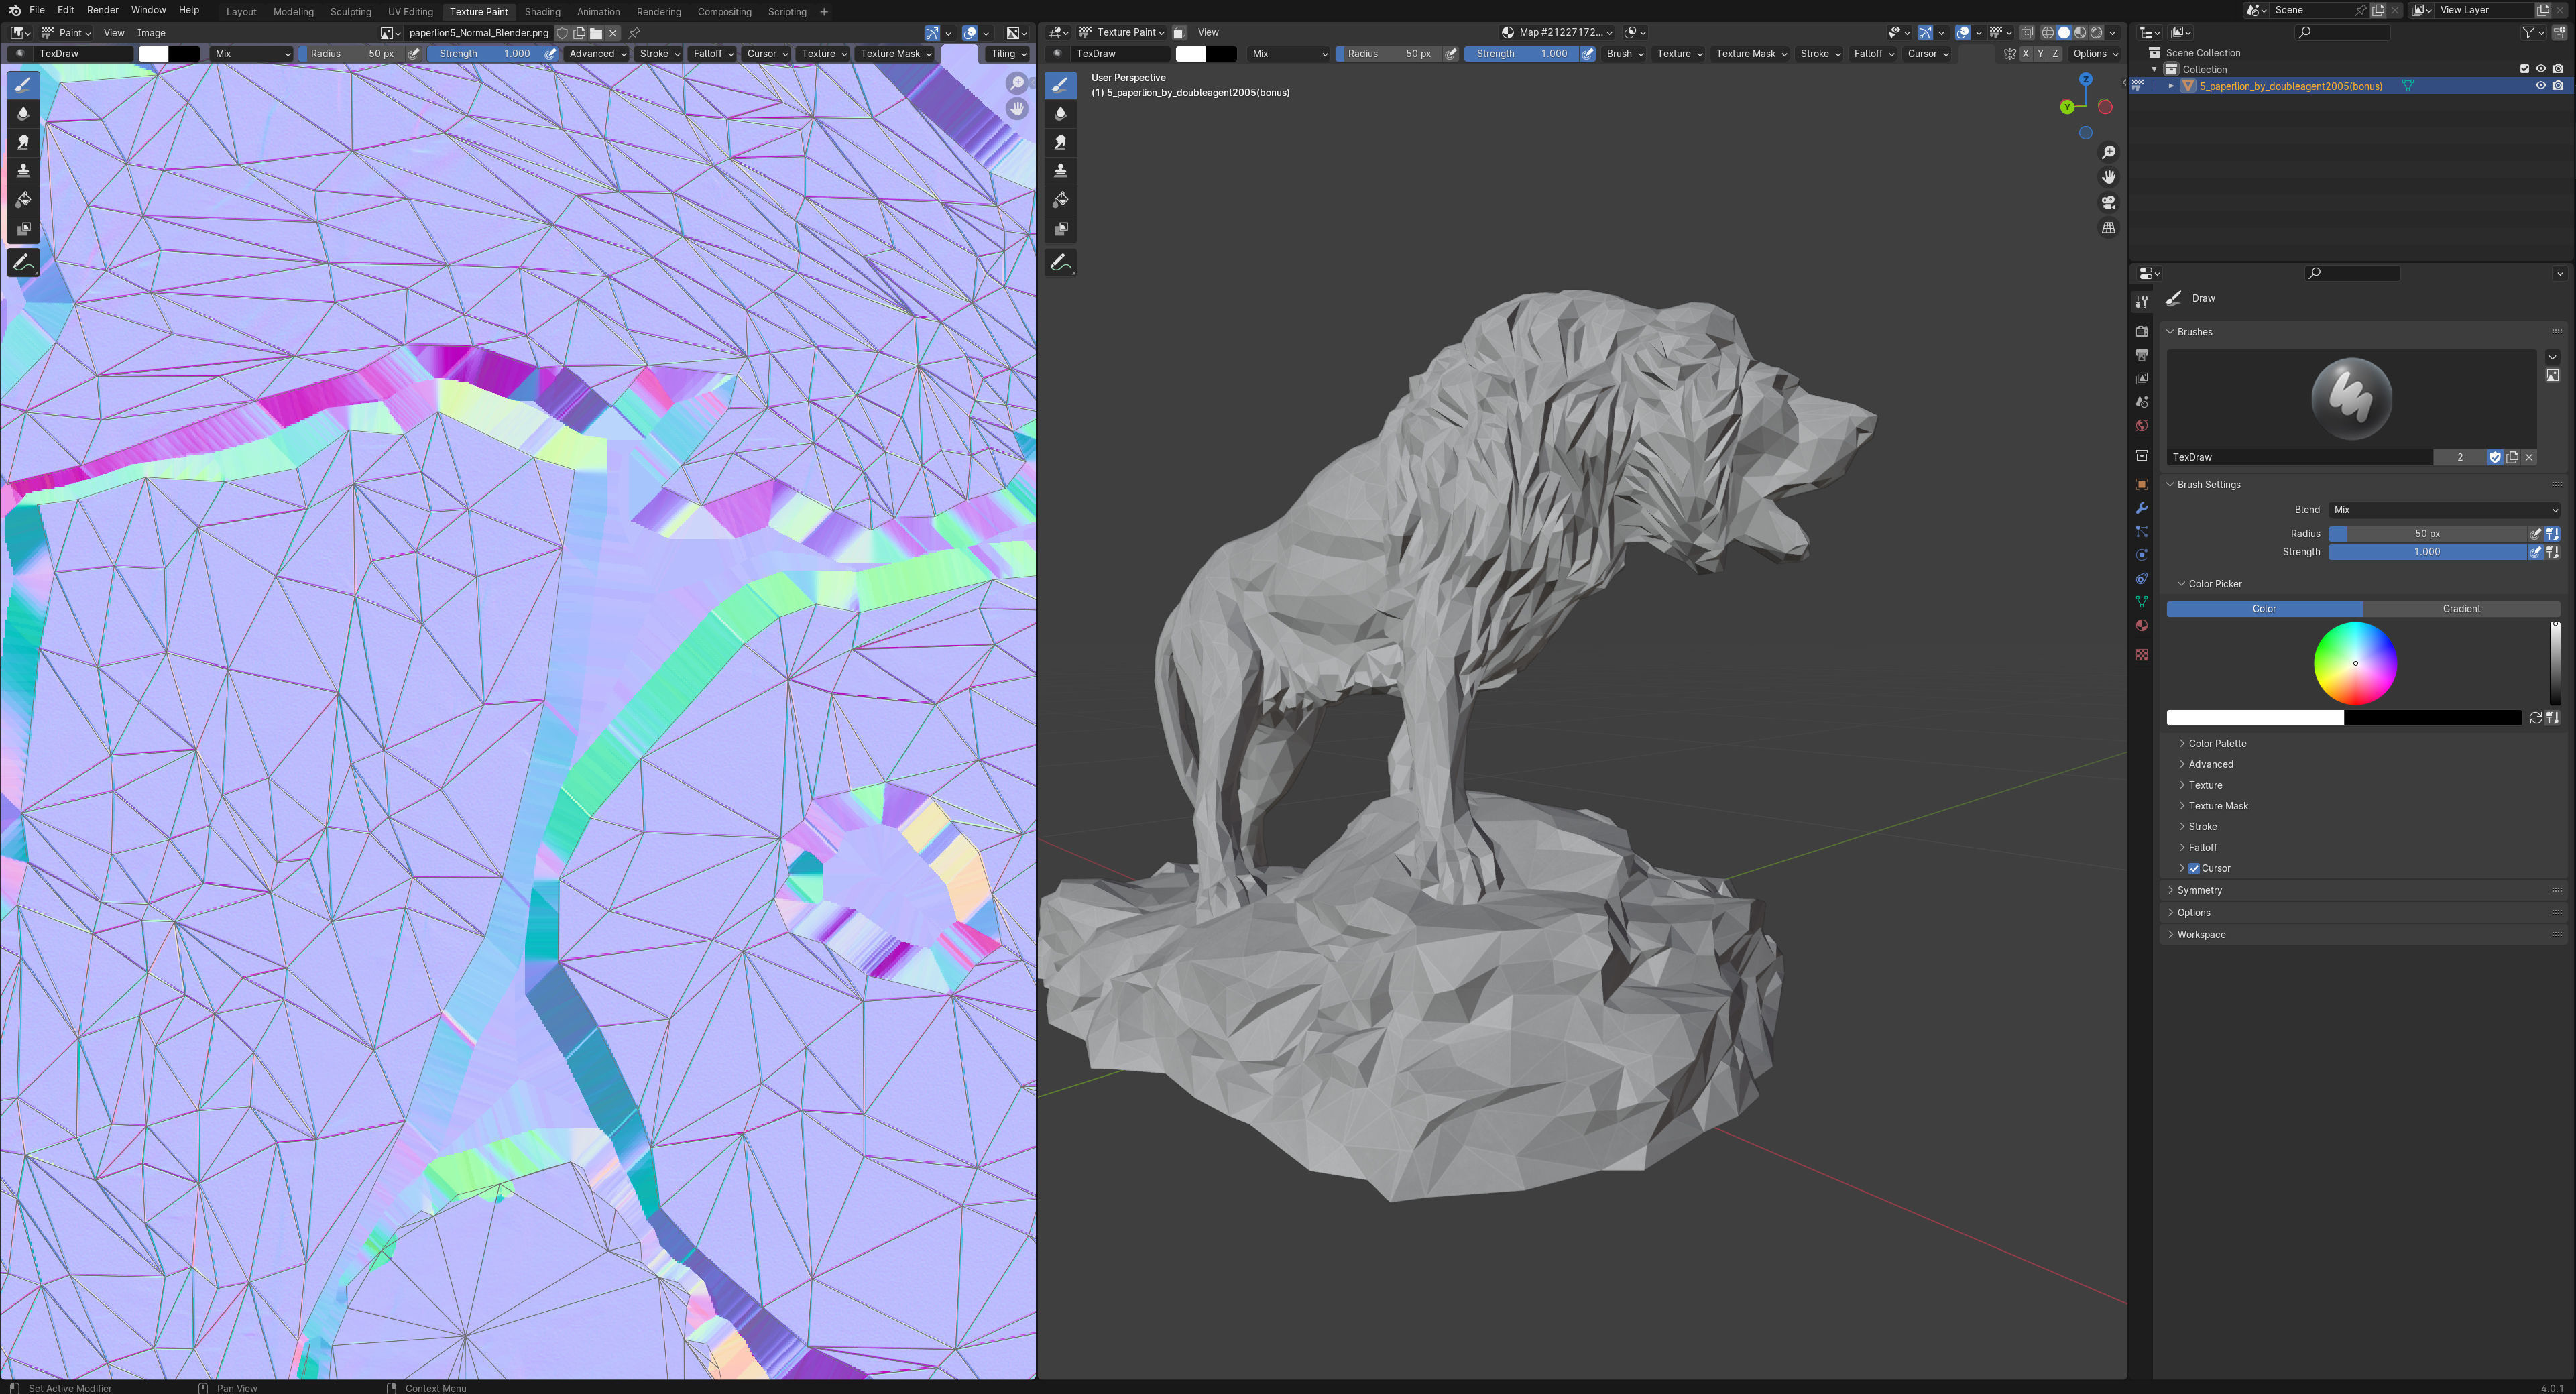2576x1394 pixels.
Task: Collapse the Brushes panel
Action: tap(2195, 332)
